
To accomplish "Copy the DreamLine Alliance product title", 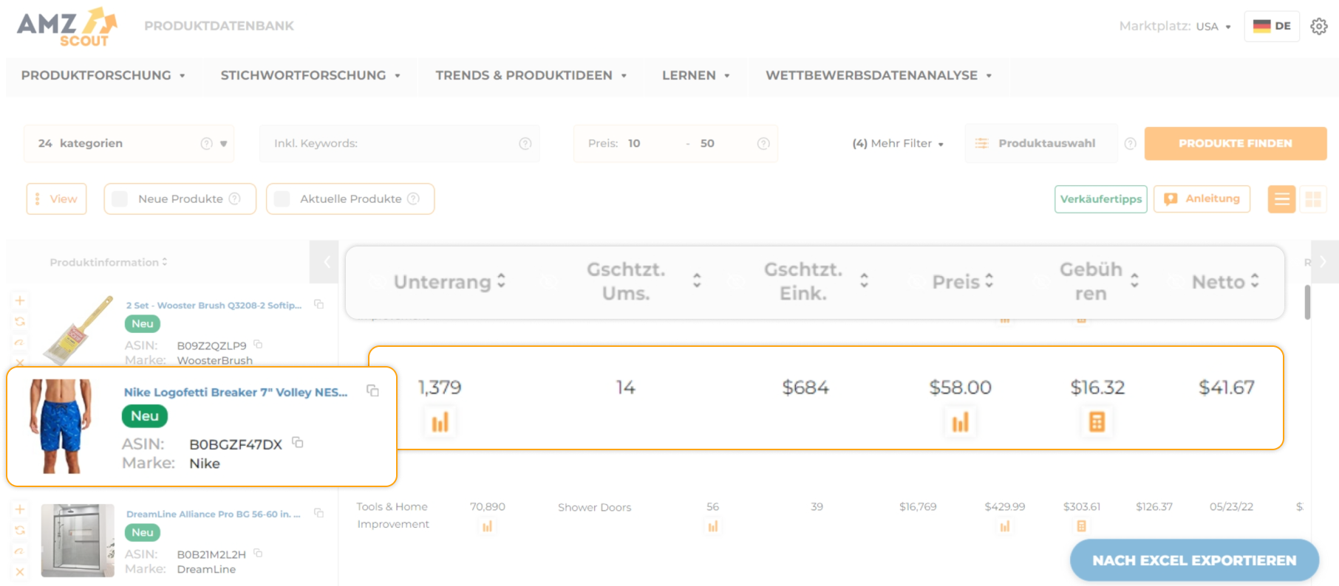I will (x=318, y=513).
